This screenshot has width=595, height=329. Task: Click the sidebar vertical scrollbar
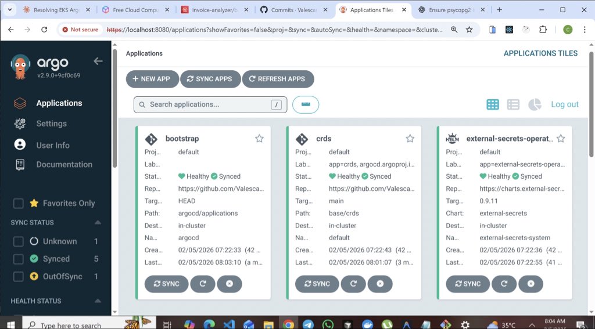[114, 108]
